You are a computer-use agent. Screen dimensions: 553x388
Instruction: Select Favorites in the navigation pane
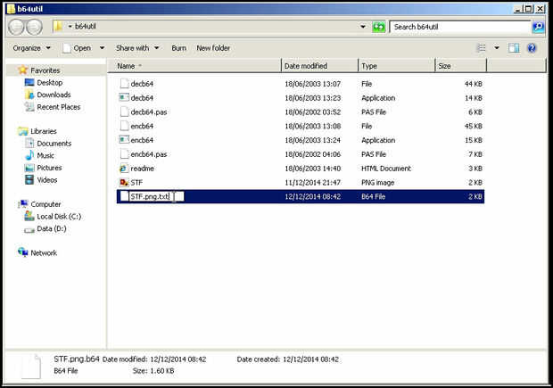pos(45,70)
